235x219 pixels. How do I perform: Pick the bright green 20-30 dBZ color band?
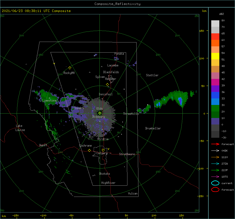tap(215, 108)
